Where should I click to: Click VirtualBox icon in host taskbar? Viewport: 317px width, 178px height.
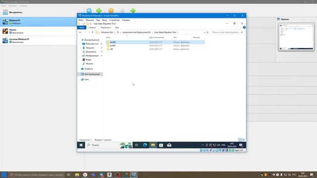134,175
